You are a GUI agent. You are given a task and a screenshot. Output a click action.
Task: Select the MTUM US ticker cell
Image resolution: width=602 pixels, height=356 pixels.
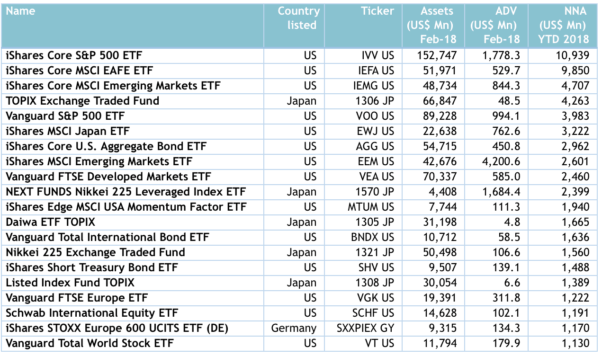point(372,207)
